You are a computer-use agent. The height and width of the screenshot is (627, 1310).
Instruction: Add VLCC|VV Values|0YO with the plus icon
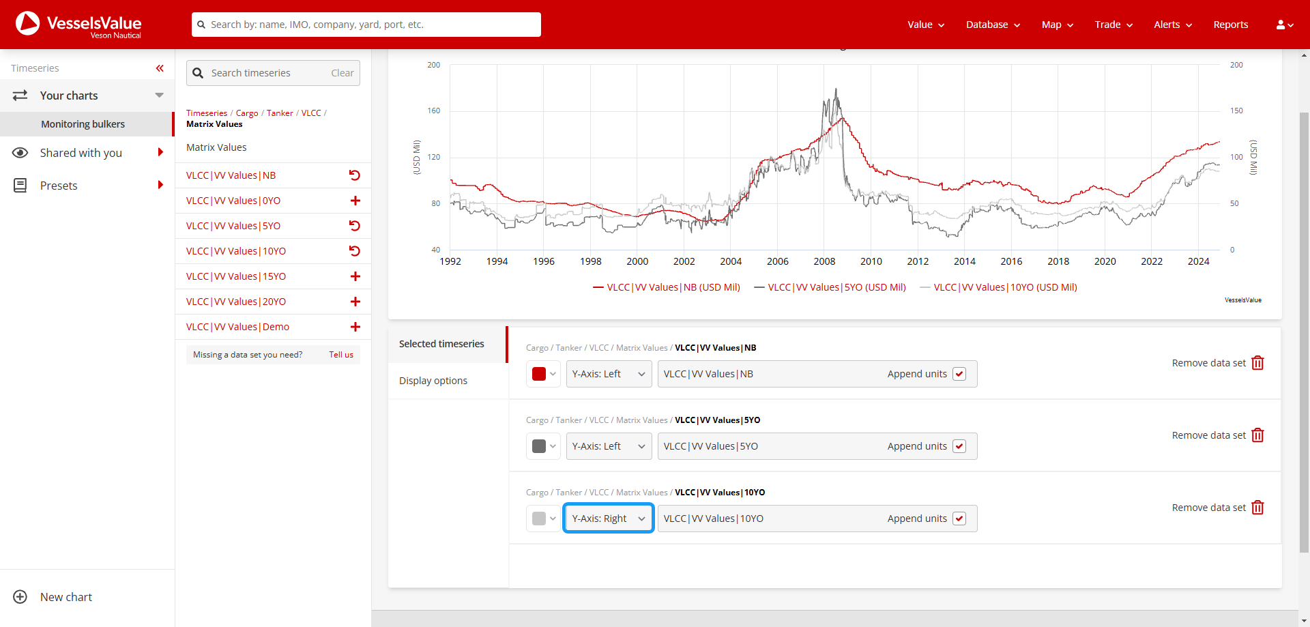[355, 200]
